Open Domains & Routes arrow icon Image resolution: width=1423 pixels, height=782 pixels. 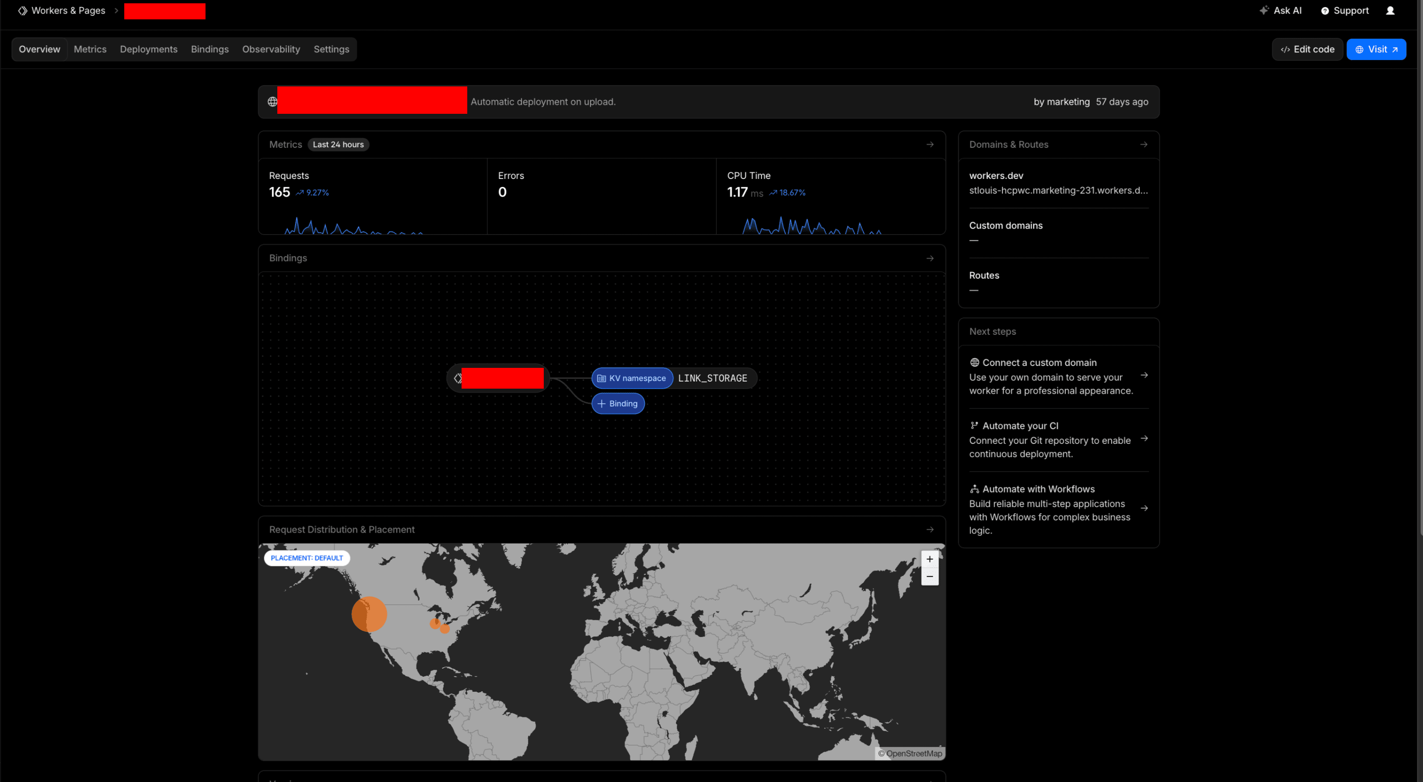coord(1144,144)
